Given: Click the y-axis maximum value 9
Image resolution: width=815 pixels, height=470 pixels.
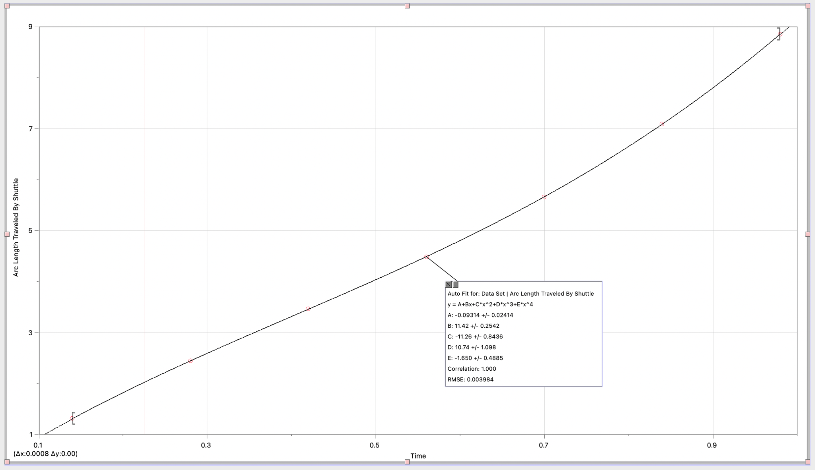Looking at the screenshot, I should point(30,27).
